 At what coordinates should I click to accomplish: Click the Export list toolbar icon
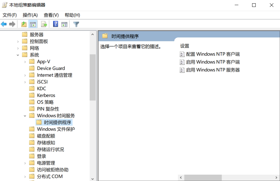(44, 24)
